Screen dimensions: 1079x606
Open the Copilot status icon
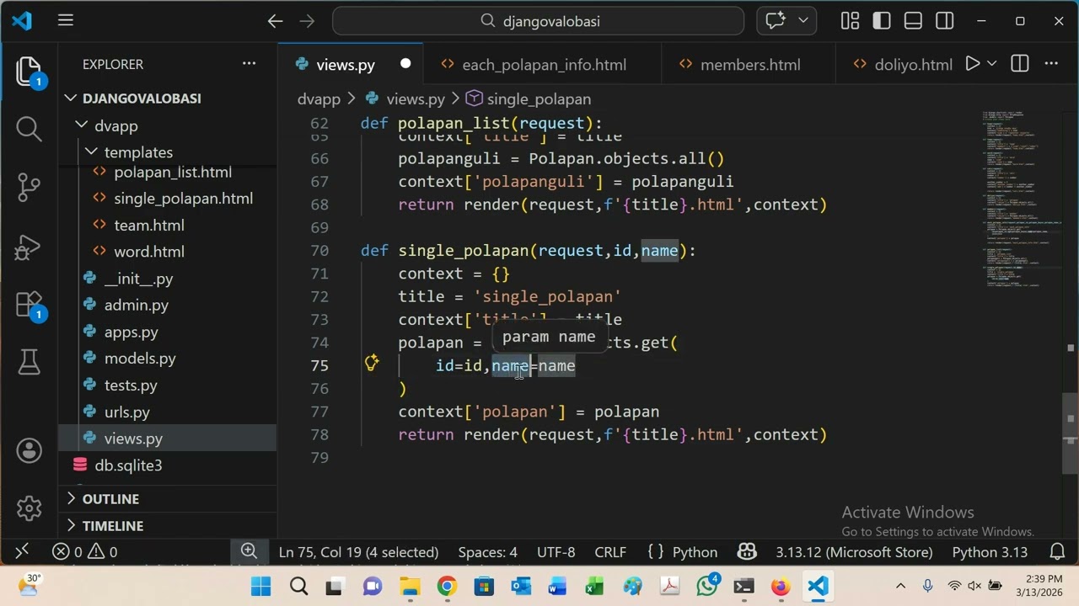coord(747,552)
